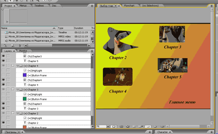Switch to the Timelines tab
This screenshot has width=218, height=134.
[x=39, y=6]
